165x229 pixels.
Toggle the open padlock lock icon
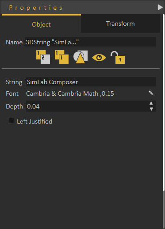coord(118,57)
